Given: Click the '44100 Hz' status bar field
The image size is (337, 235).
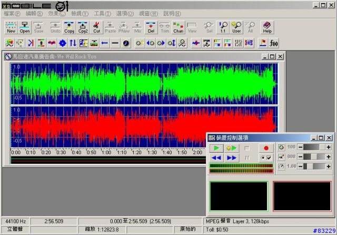Looking at the screenshot, I should (15, 221).
